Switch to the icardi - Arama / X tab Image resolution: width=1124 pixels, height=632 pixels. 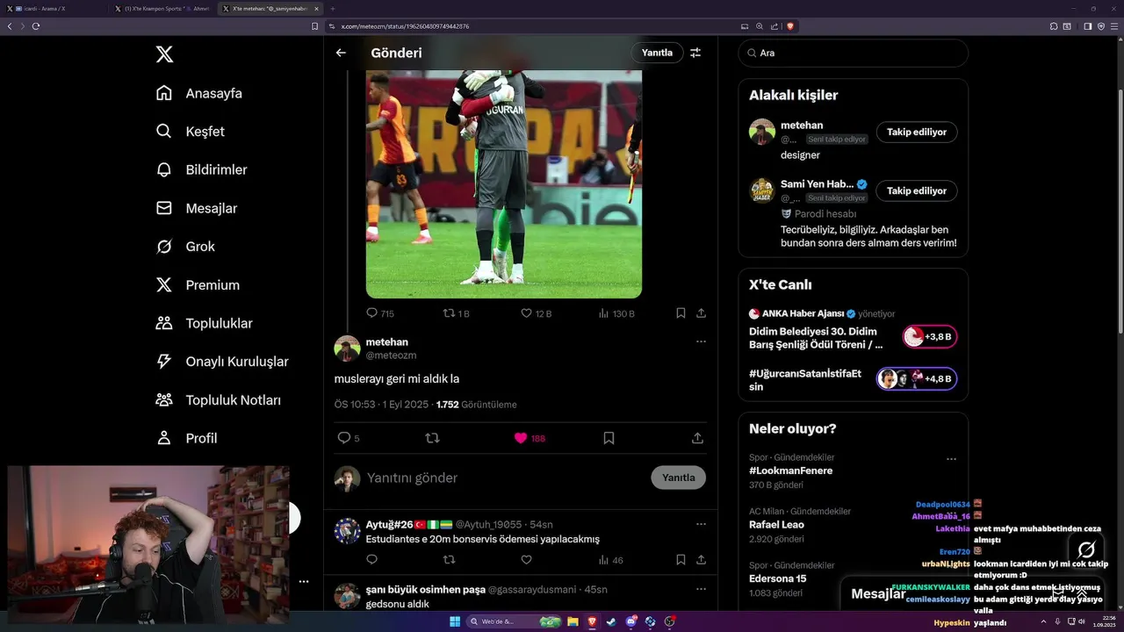[53, 9]
